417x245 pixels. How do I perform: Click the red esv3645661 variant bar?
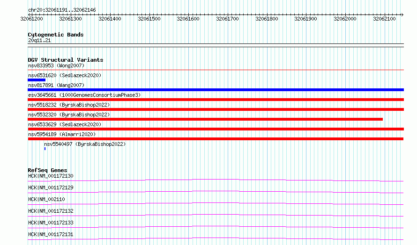point(216,100)
